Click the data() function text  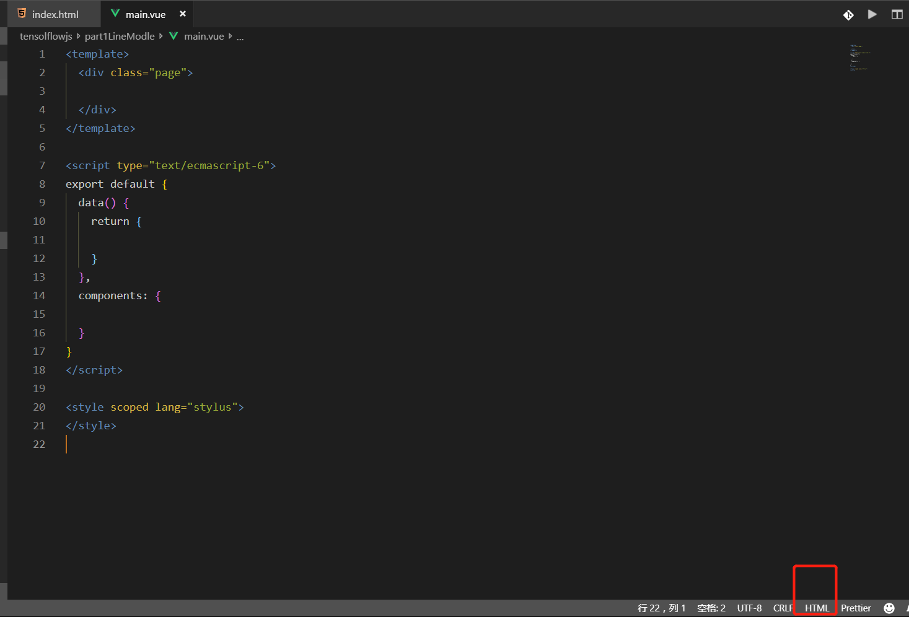[97, 203]
